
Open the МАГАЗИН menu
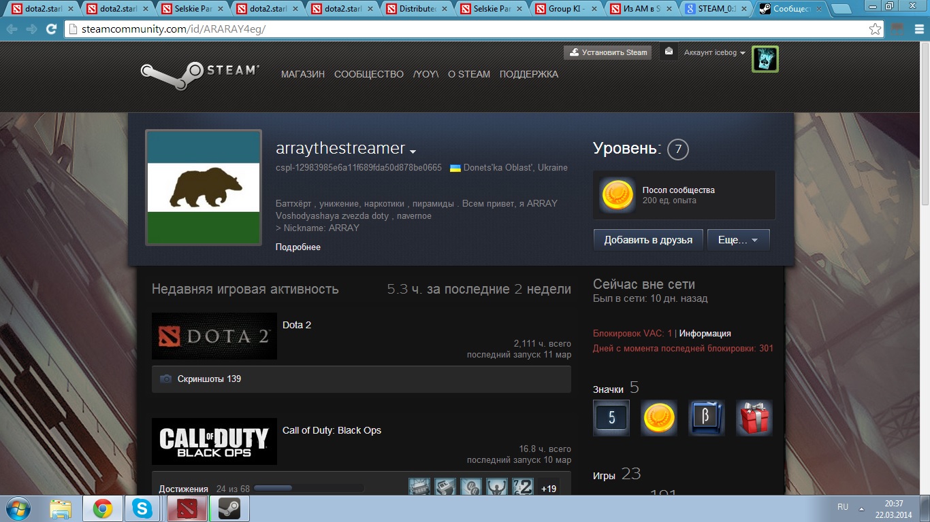303,74
